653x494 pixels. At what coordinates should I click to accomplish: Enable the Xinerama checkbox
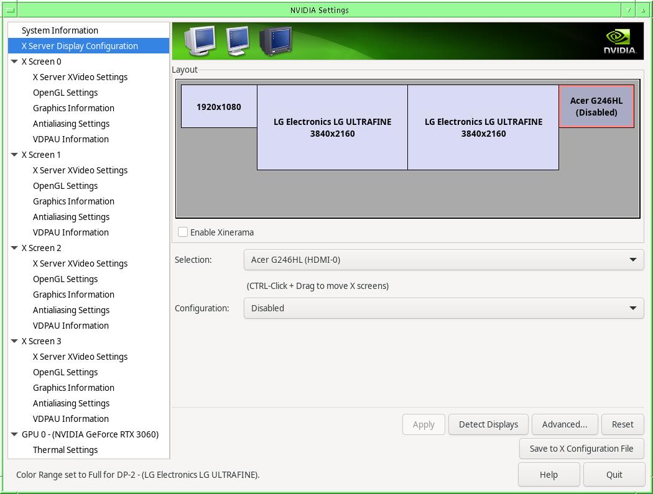click(183, 232)
